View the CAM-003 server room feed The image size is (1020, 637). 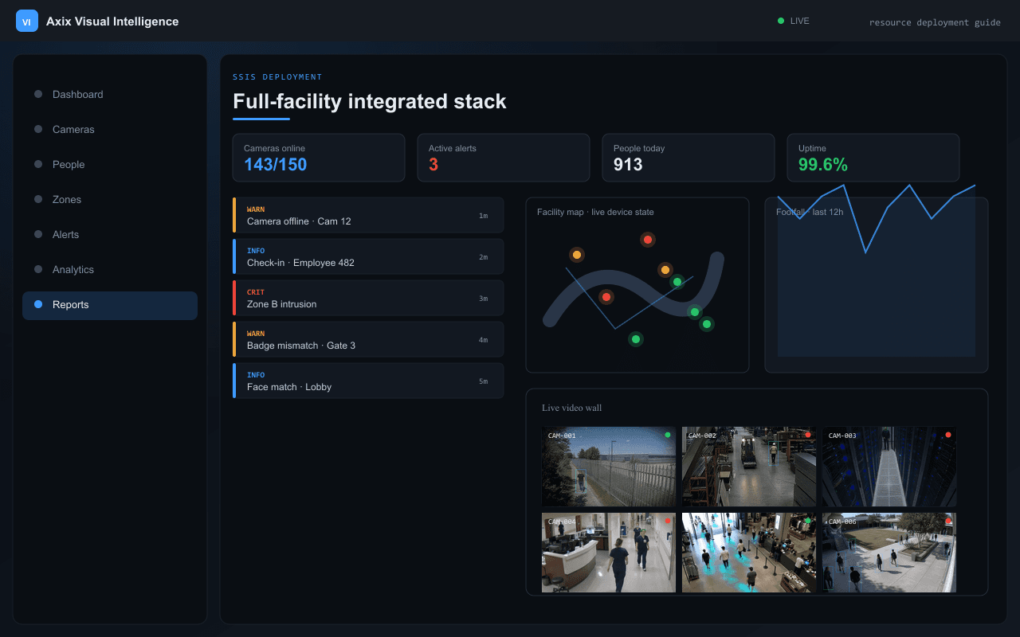(x=889, y=466)
